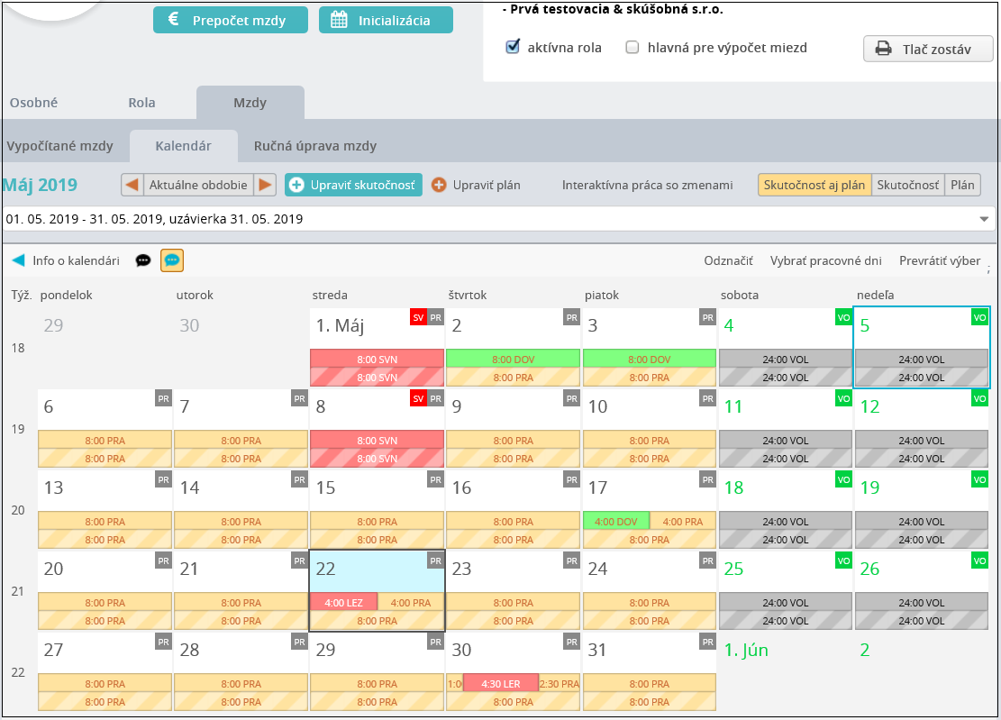The image size is (1001, 720).
Task: Click the printer icon for Tlač zostáv
Action: tap(883, 49)
